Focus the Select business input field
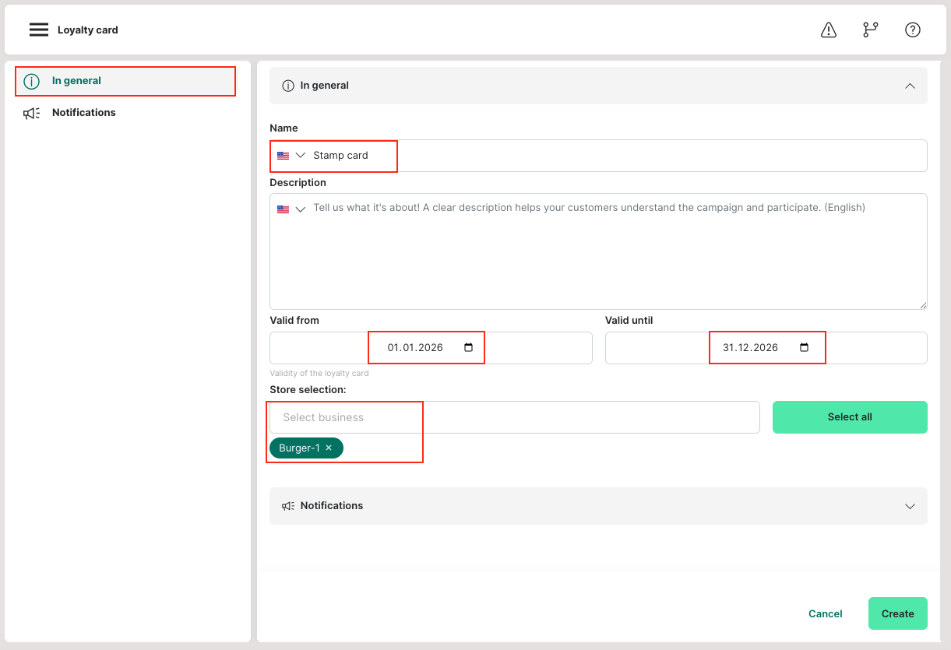The width and height of the screenshot is (951, 650). click(x=514, y=417)
